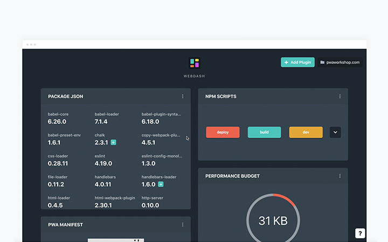
Task: Run the build script
Action: pyautogui.click(x=264, y=132)
